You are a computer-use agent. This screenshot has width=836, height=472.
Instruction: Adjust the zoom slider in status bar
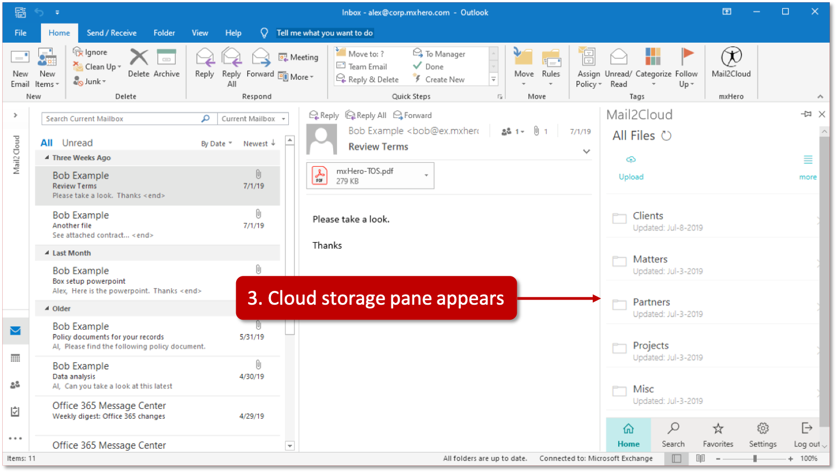[755, 459]
